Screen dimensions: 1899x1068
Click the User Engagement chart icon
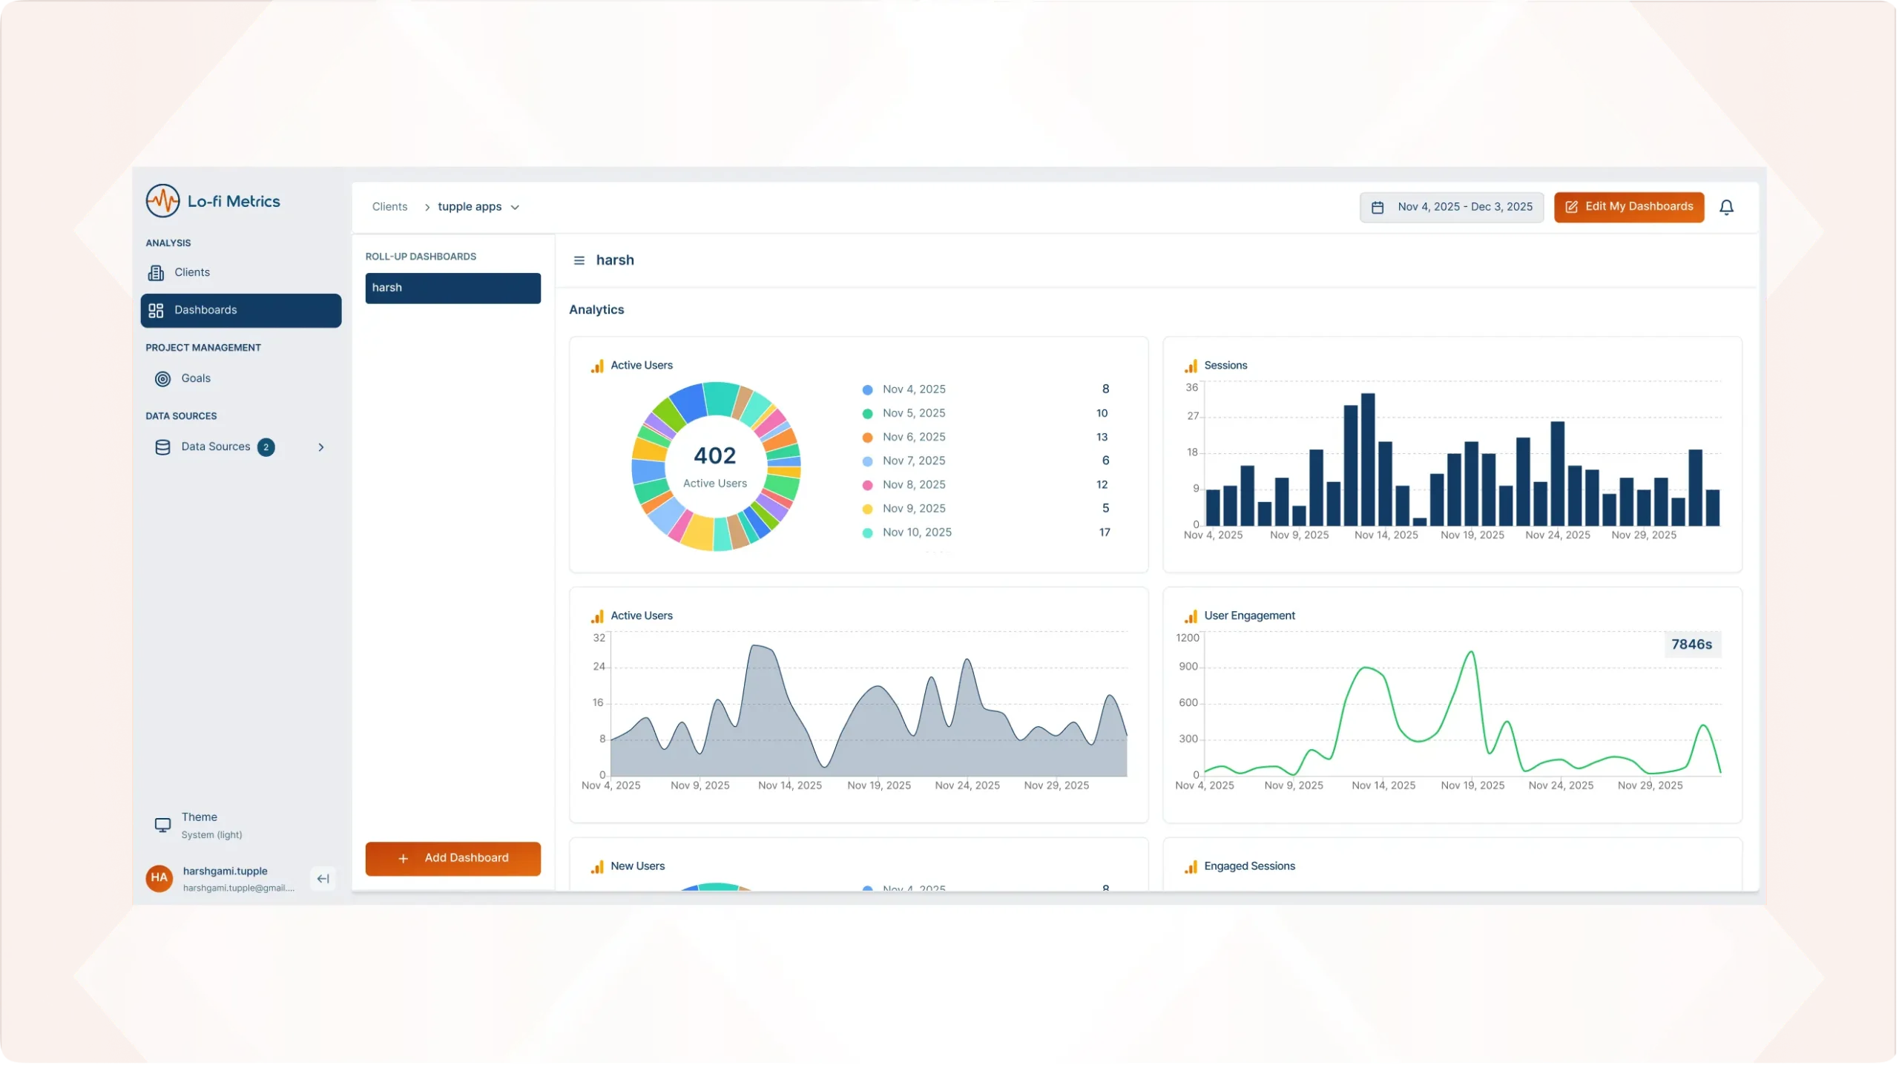tap(1191, 616)
